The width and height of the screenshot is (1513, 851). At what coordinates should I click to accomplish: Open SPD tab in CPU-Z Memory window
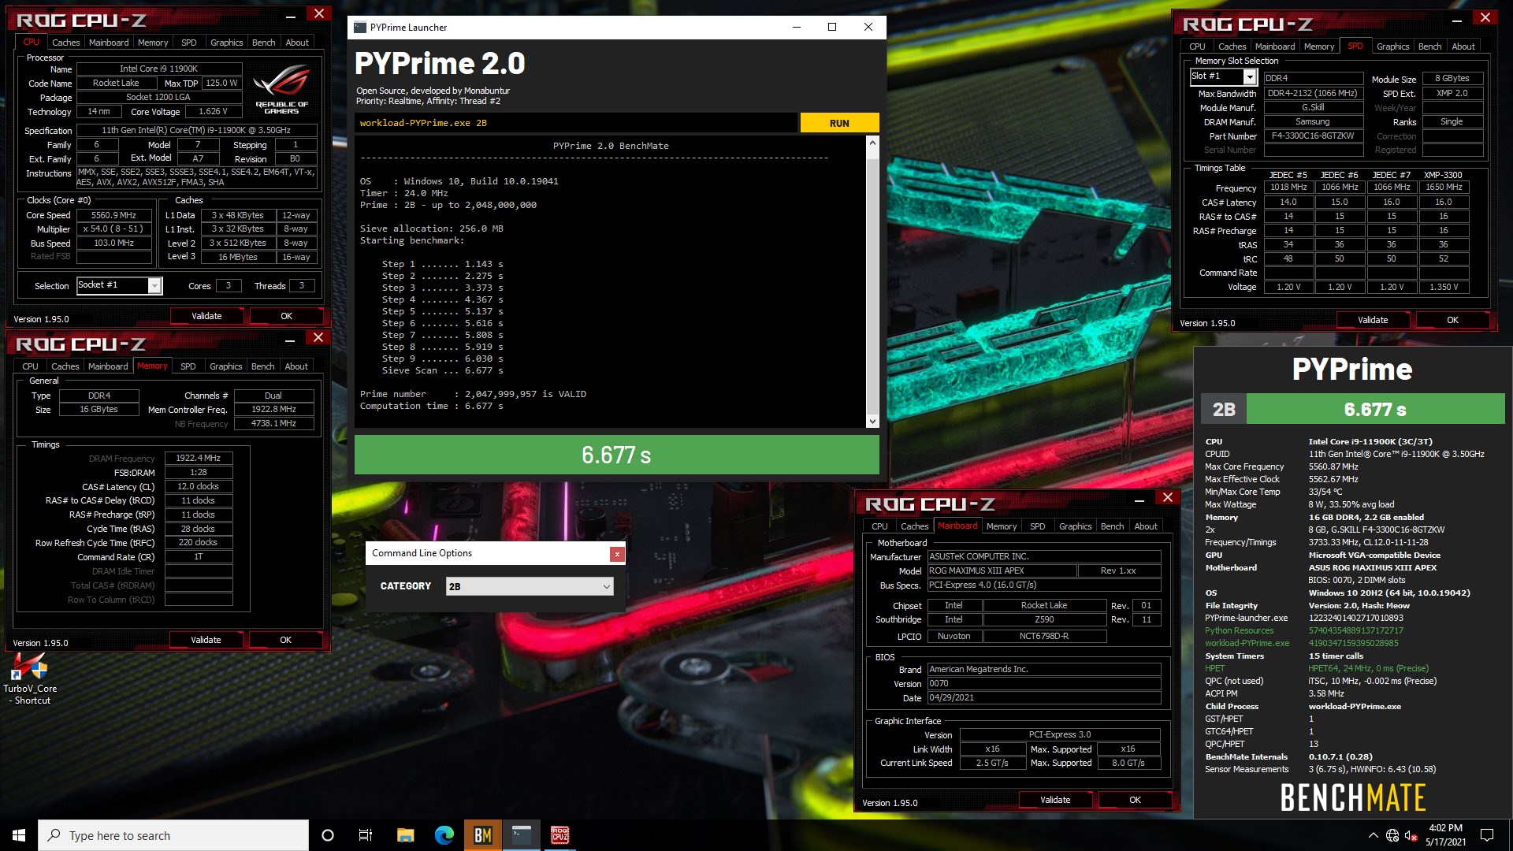188,366
